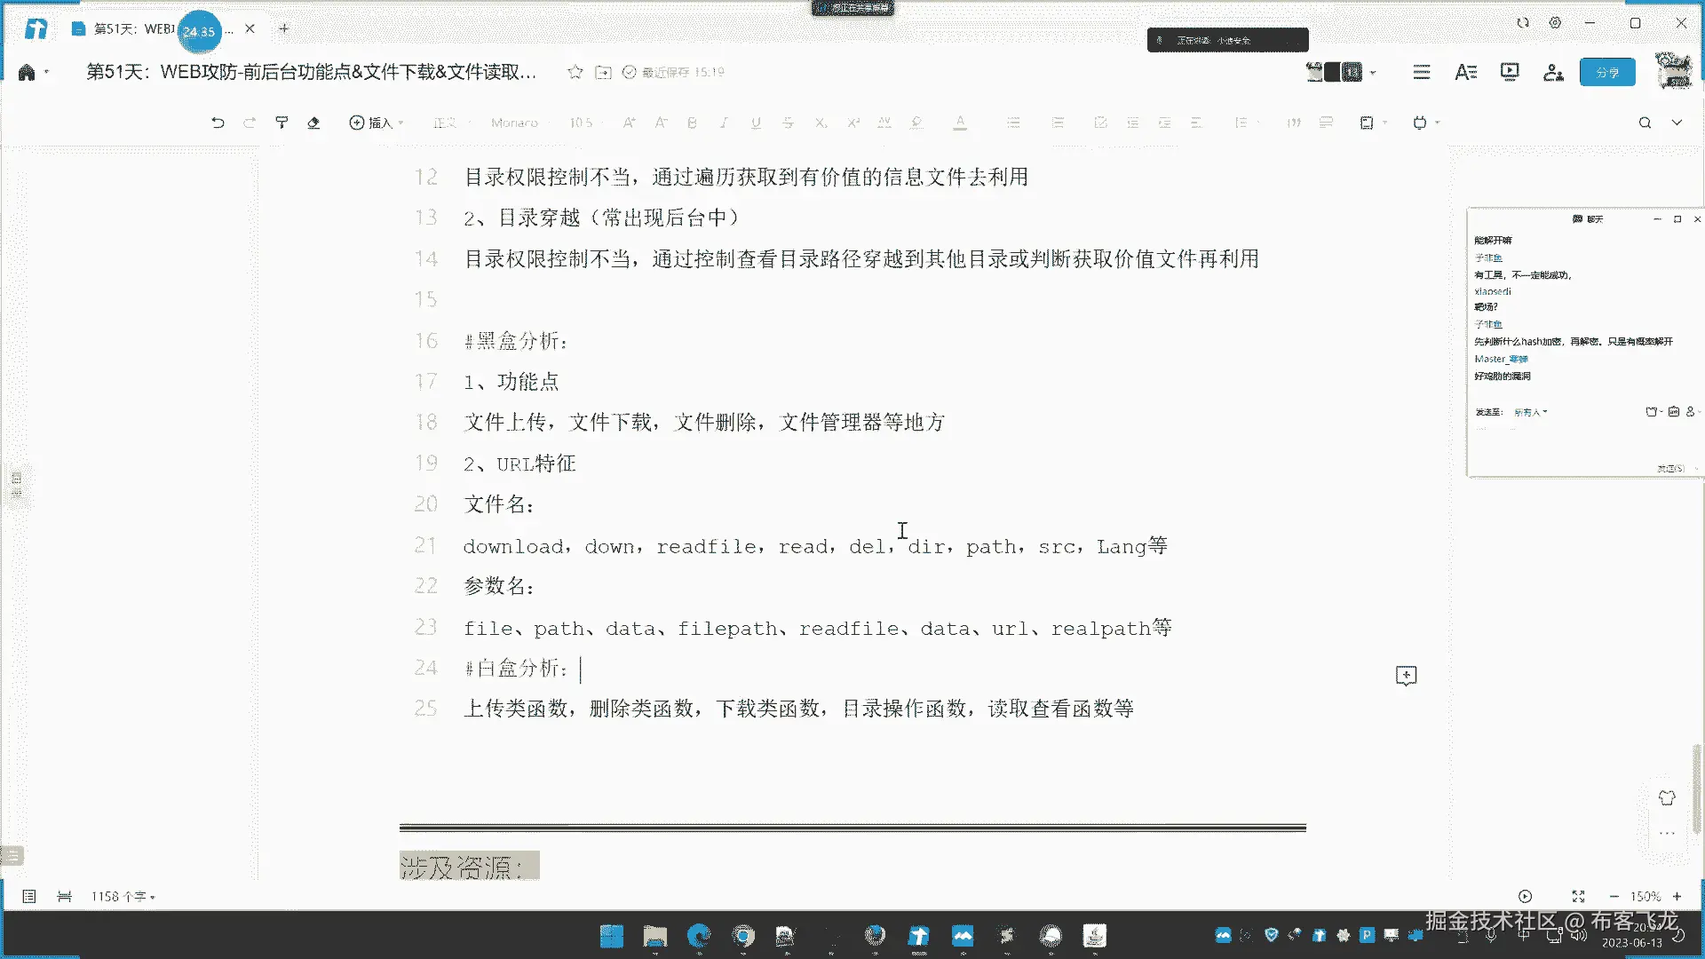Open the outline list icon in header
The width and height of the screenshot is (1705, 959).
(x=1422, y=72)
